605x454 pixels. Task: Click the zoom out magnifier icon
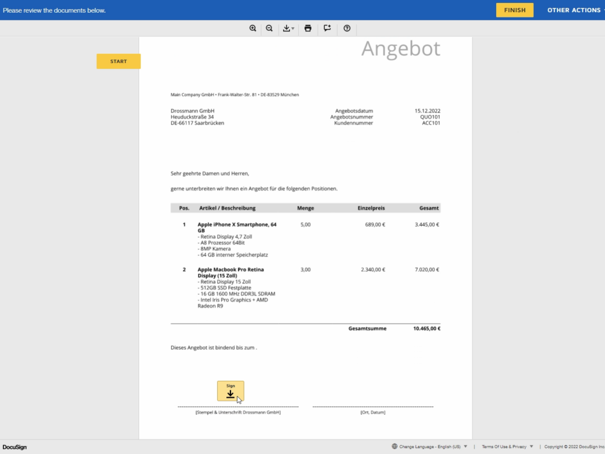tap(269, 28)
